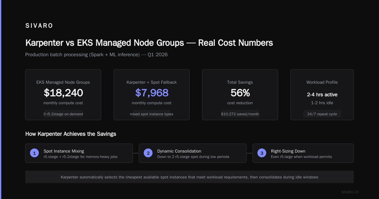Click 'monthly compute cost' under $18,240
The width and height of the screenshot is (379, 199).
point(63,103)
